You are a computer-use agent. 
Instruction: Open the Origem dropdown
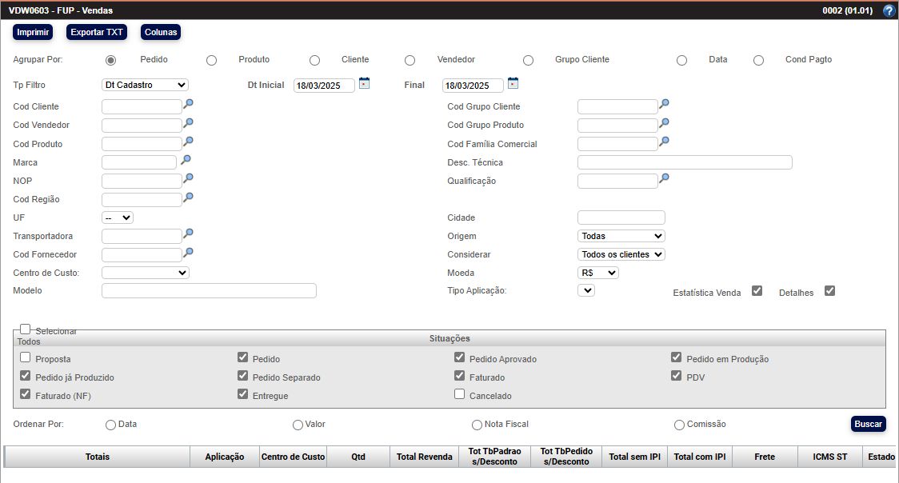tap(621, 236)
